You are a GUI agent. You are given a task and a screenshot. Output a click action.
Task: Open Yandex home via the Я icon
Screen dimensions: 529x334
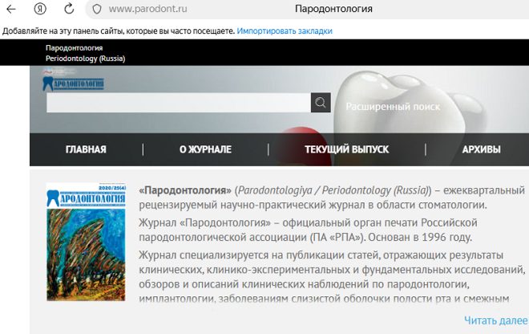coord(40,9)
